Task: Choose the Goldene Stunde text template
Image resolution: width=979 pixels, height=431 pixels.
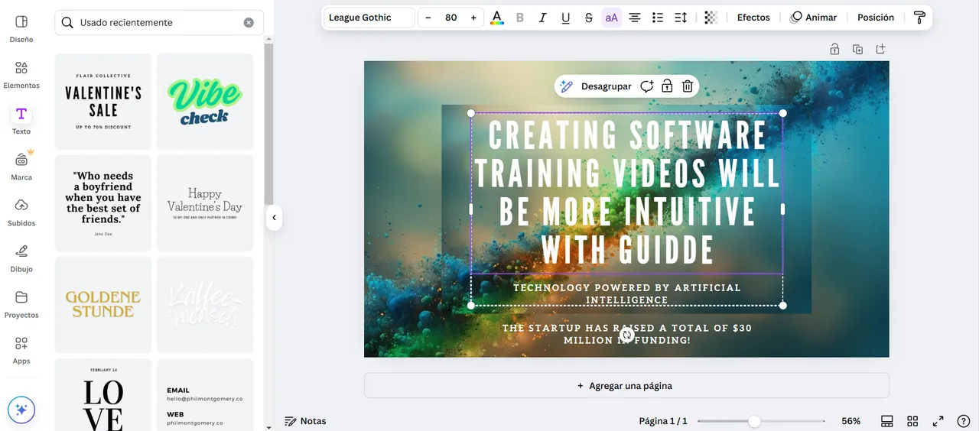Action: (x=103, y=305)
